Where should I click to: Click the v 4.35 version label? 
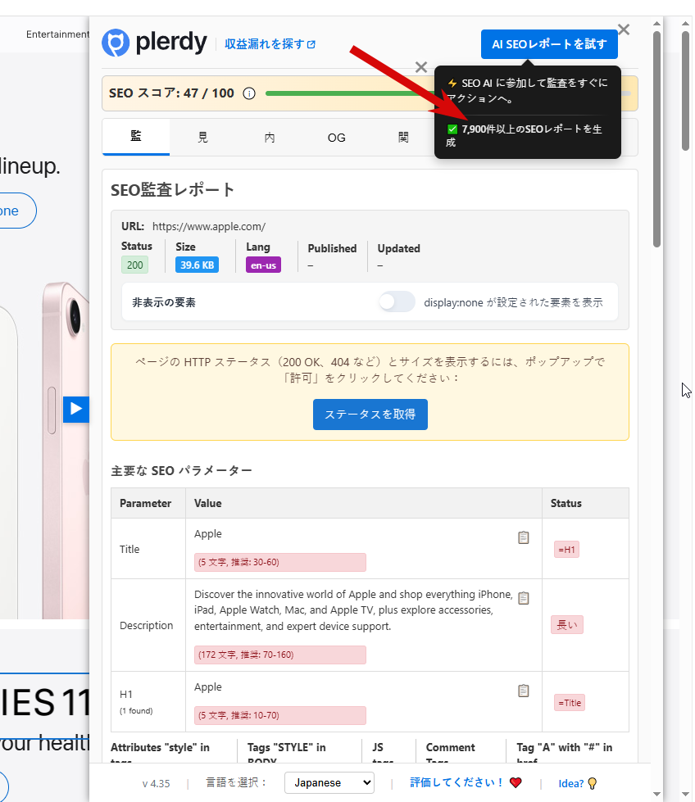click(x=156, y=784)
